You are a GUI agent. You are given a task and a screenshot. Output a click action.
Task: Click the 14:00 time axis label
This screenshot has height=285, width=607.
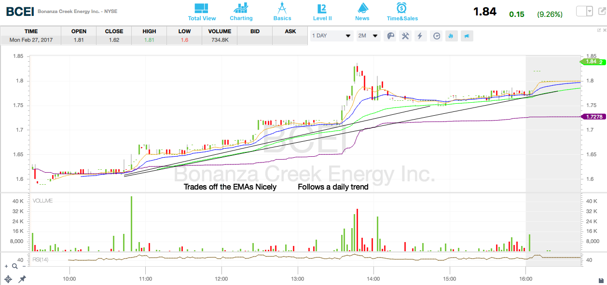[373, 279]
